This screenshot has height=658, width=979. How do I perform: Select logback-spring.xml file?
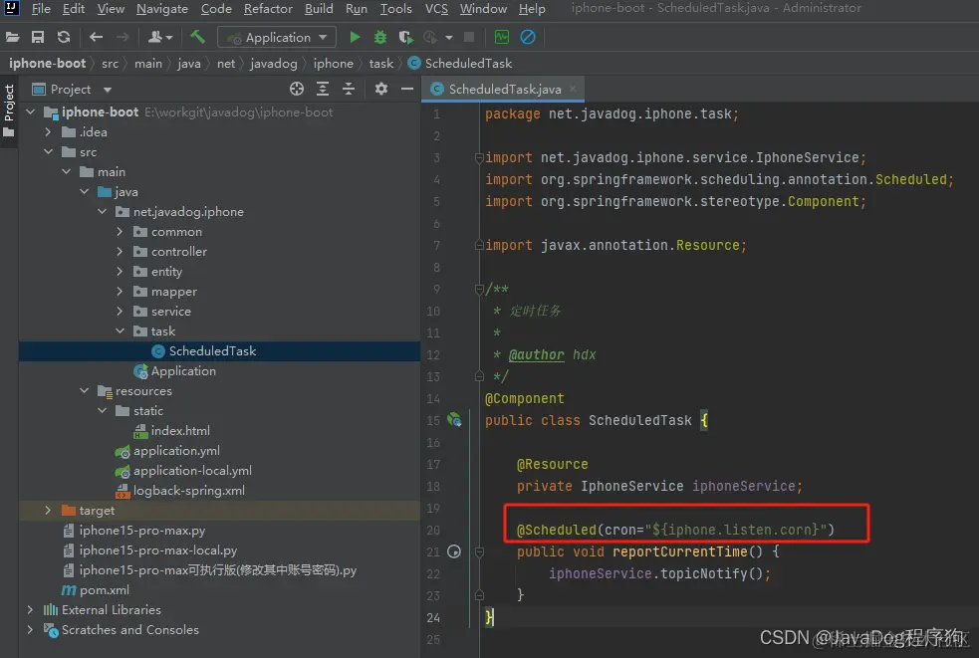tap(180, 491)
